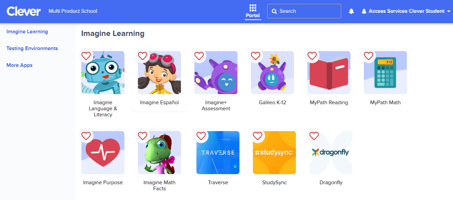Click the Clever logo
This screenshot has height=200, width=453.
point(24,11)
